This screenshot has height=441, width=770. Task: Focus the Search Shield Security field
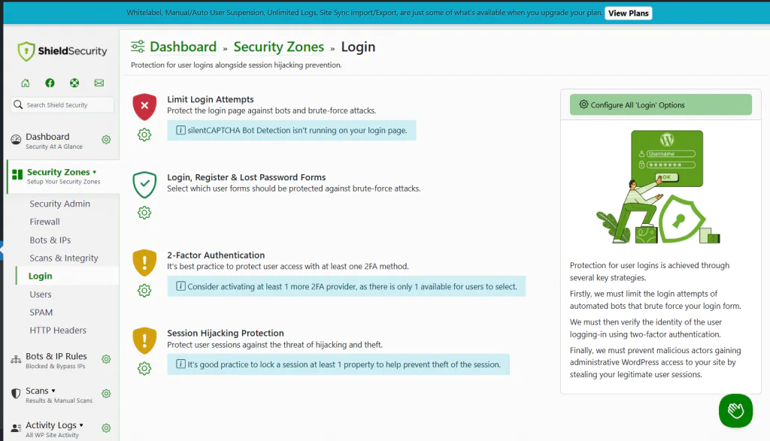[62, 104]
